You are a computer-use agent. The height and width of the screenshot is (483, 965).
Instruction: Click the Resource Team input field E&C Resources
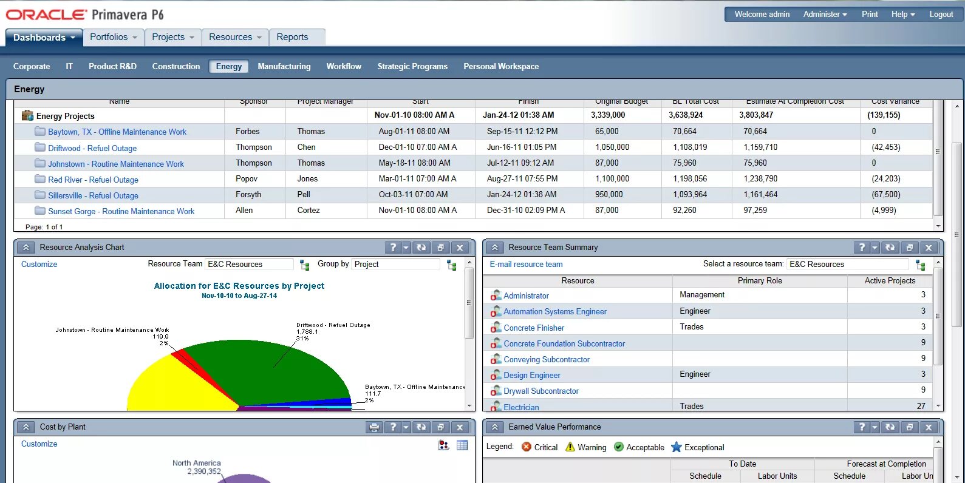[250, 265]
